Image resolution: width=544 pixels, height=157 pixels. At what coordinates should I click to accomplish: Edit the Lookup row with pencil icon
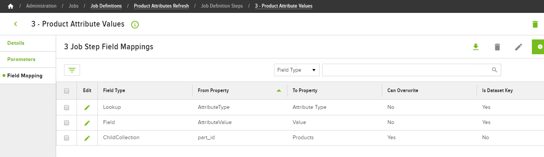tap(87, 107)
